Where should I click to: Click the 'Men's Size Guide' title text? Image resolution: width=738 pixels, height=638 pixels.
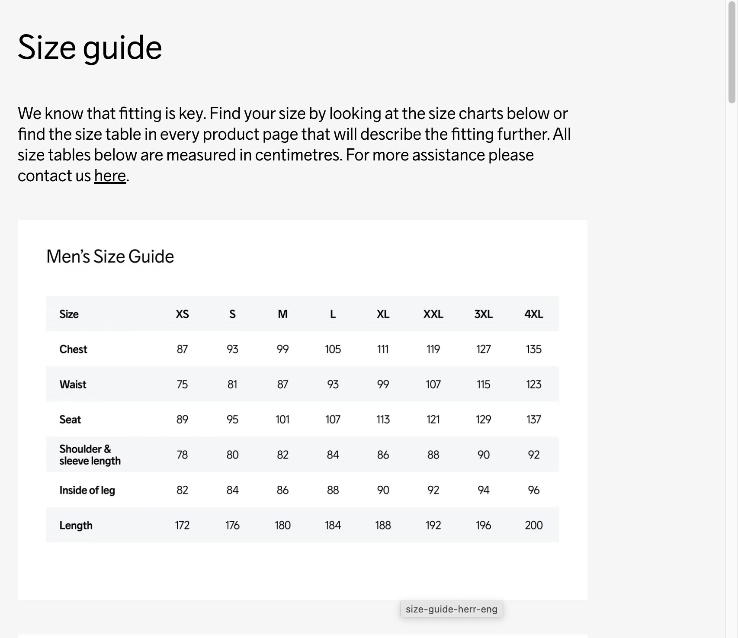[110, 256]
